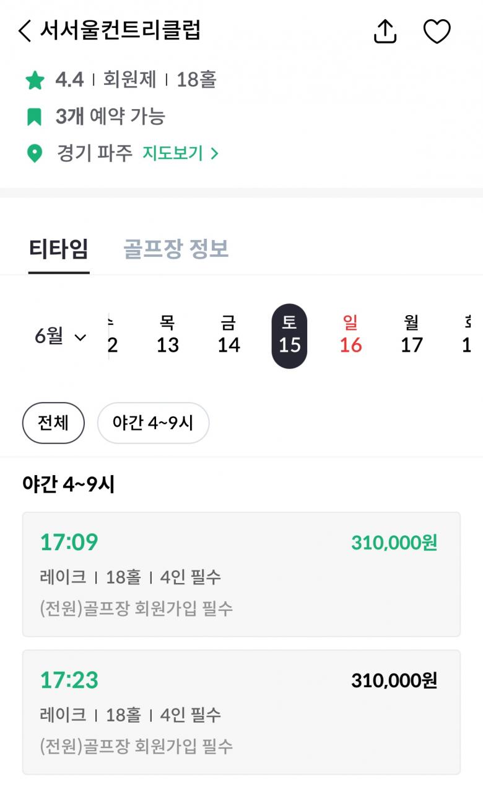Choose the 17:09 tee time card
The width and height of the screenshot is (483, 789).
click(x=241, y=574)
